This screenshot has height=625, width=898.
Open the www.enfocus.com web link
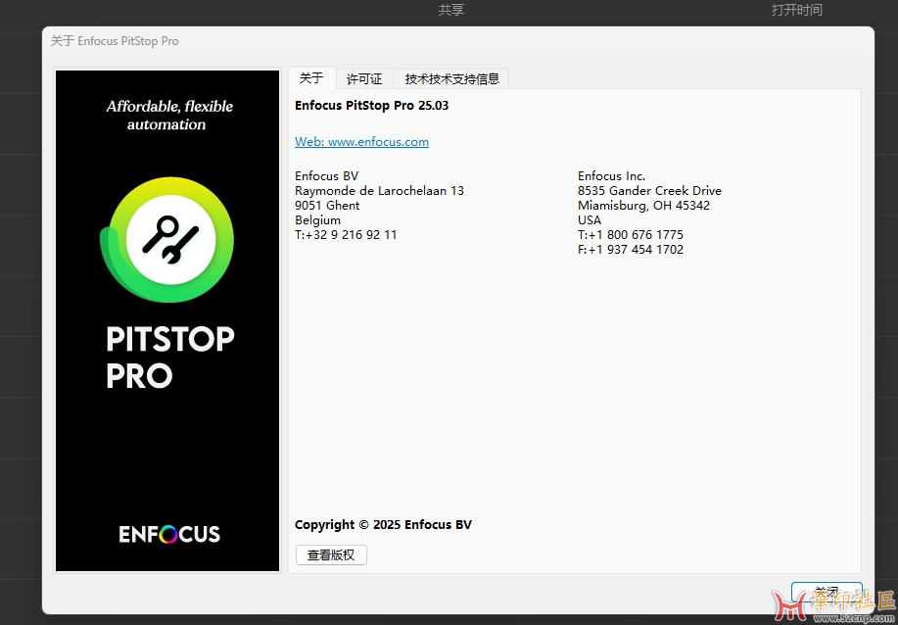click(x=361, y=142)
